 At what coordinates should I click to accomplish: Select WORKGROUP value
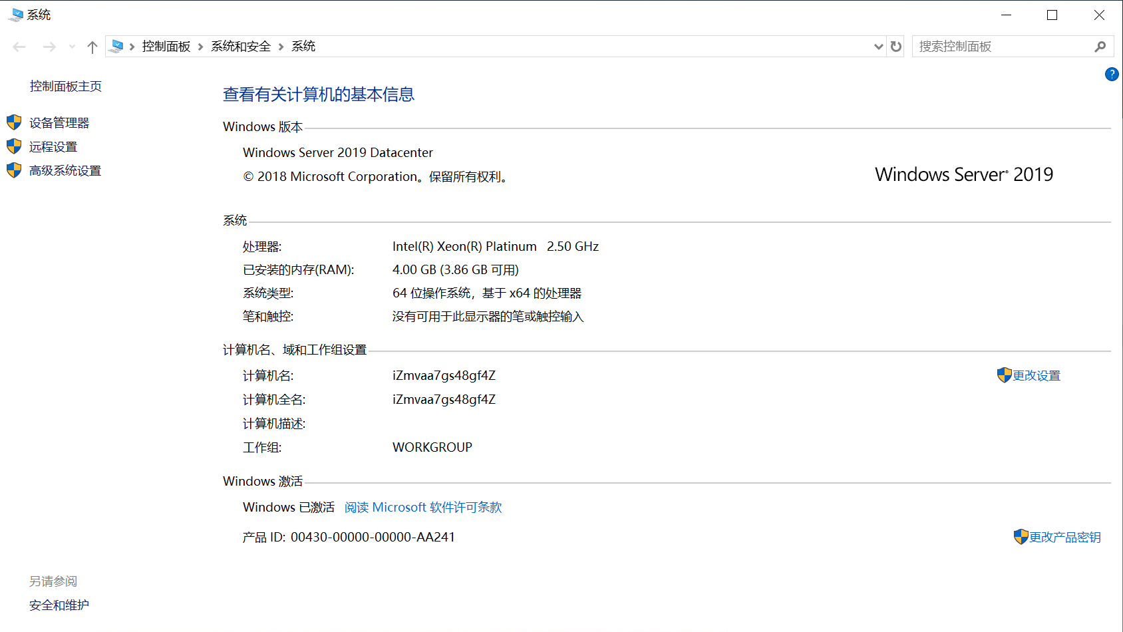(x=432, y=448)
